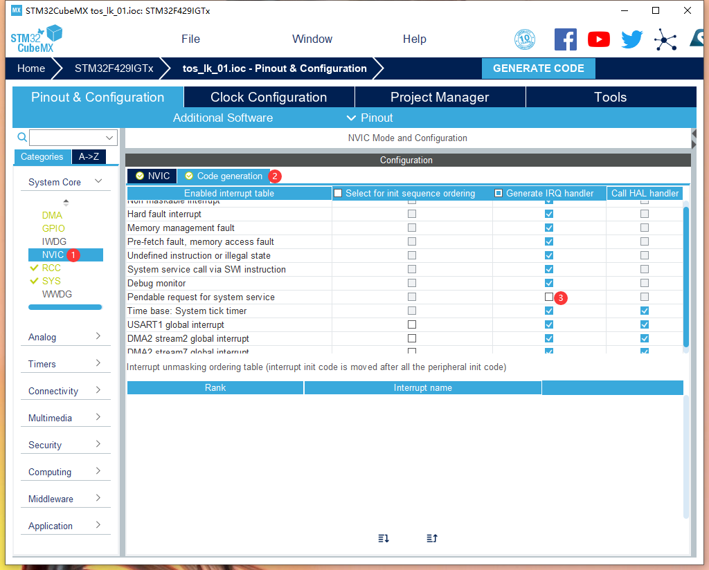Toggle init sequence ordering for USART1 global interrupt
The width and height of the screenshot is (709, 570).
(x=412, y=324)
